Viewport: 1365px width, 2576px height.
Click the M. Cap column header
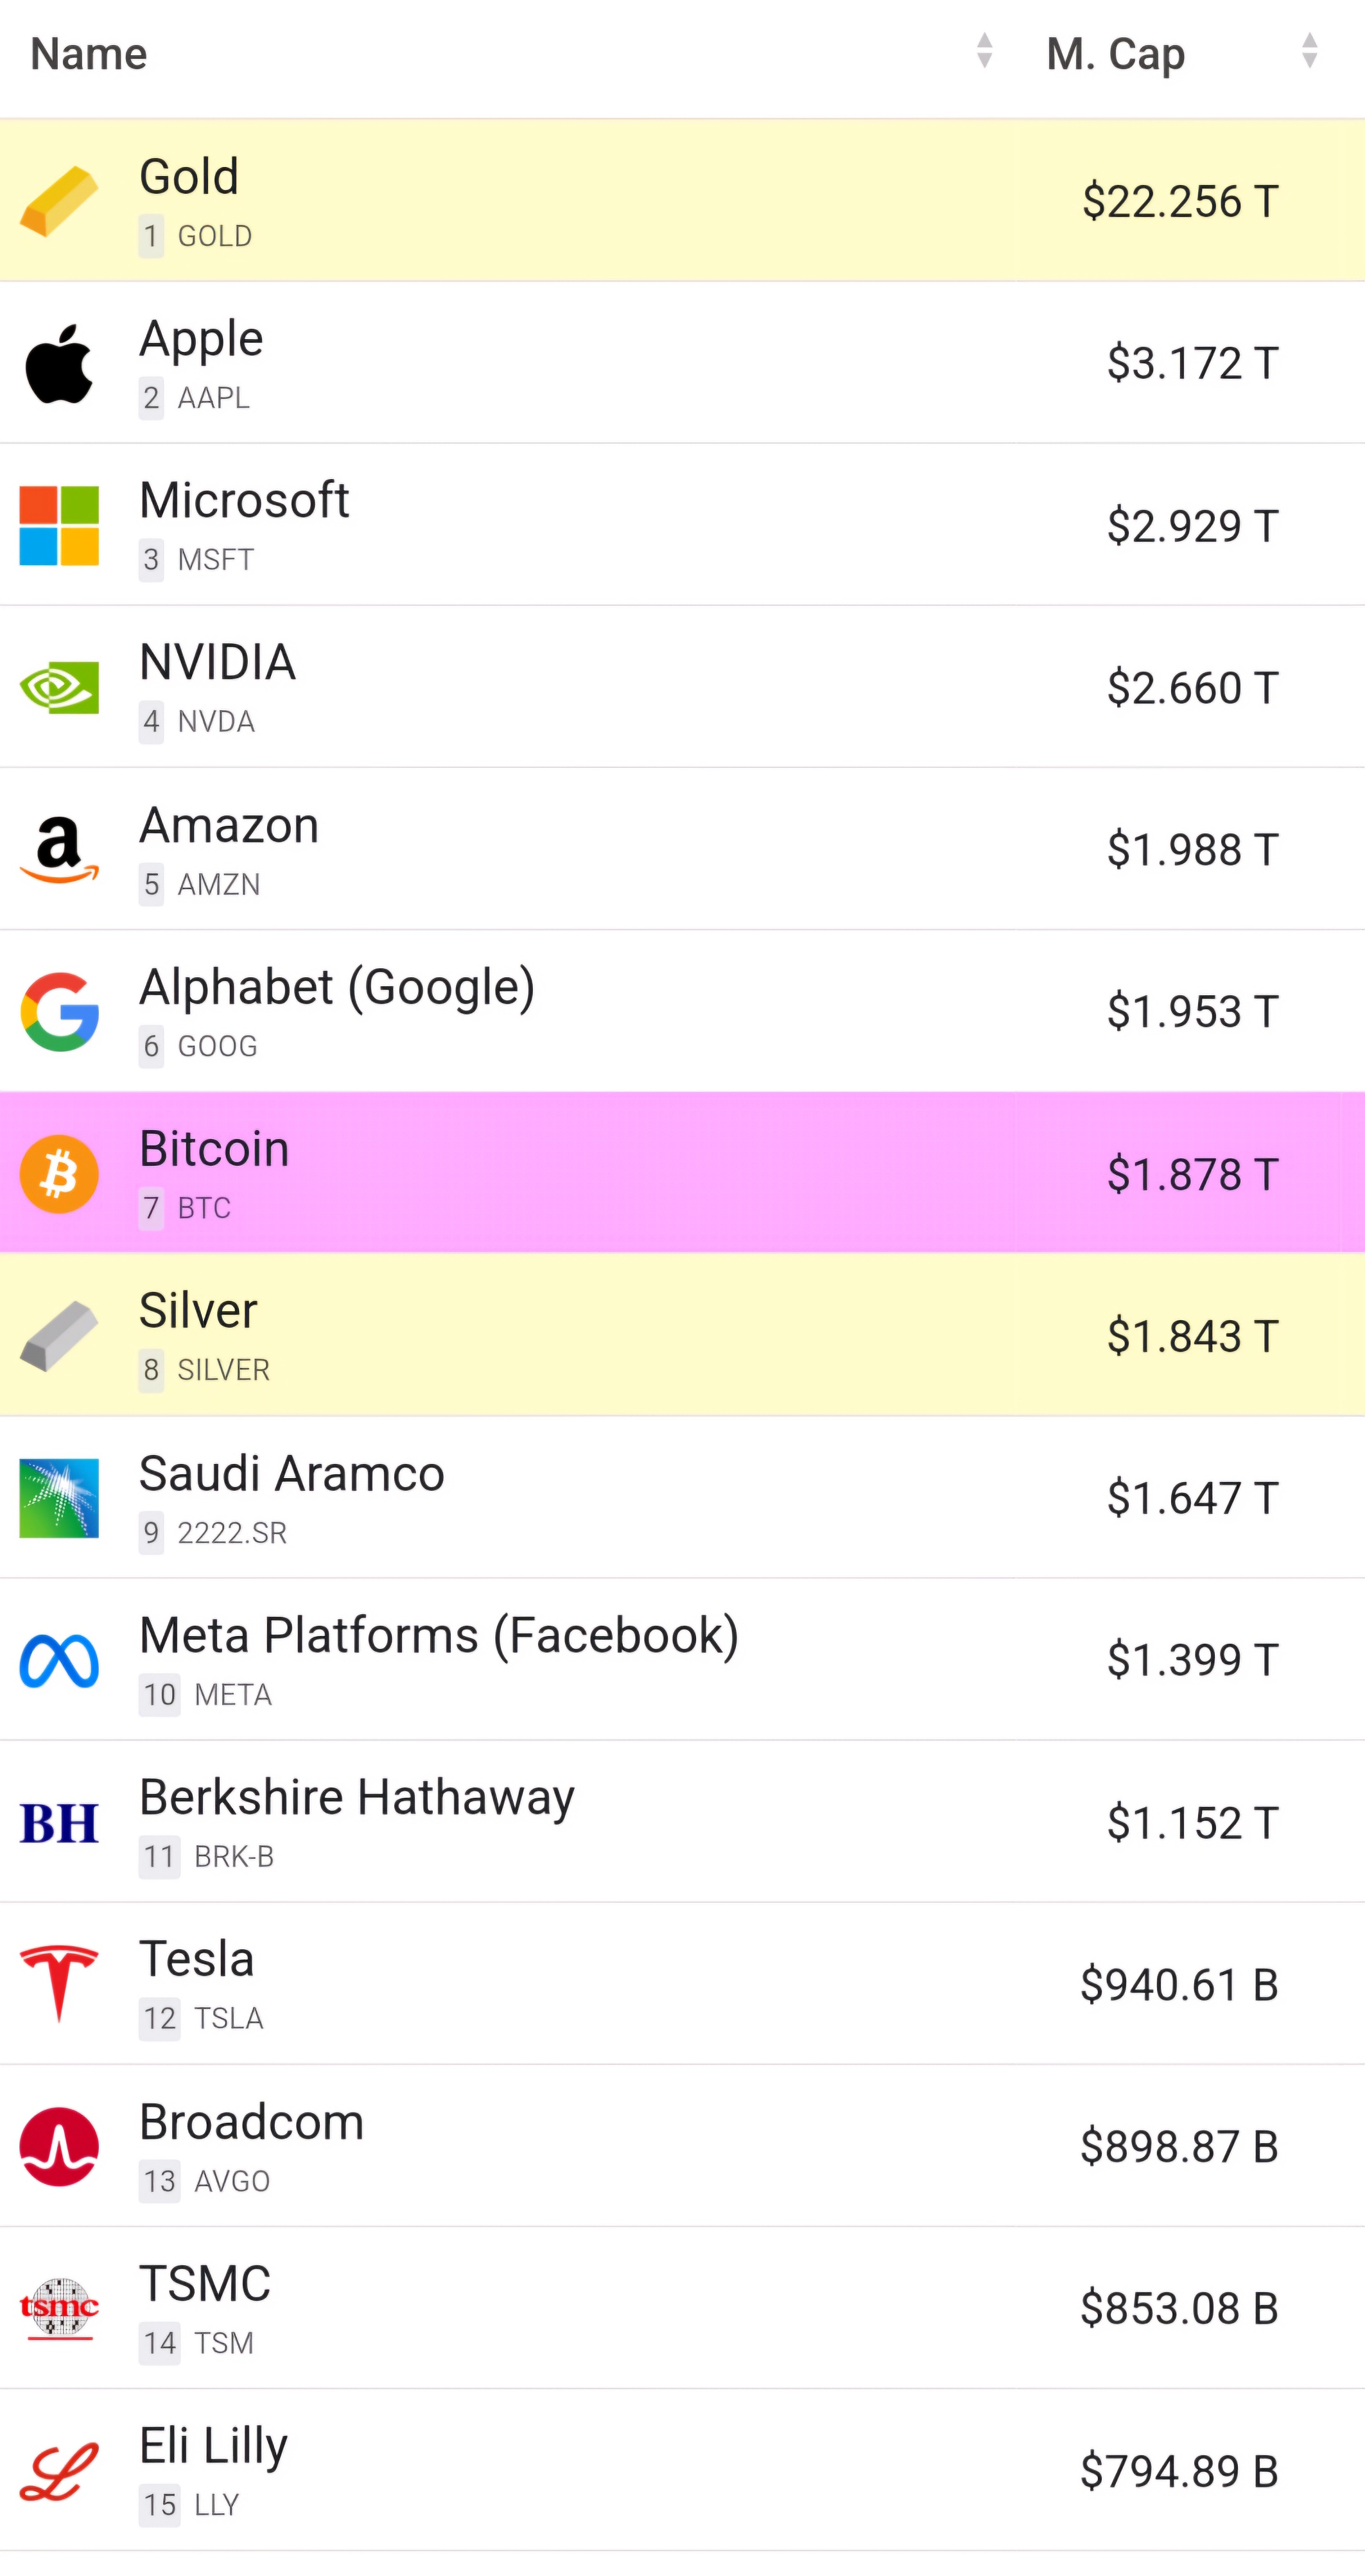pyautogui.click(x=1116, y=54)
